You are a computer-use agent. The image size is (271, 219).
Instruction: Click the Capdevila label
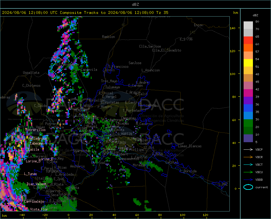pos(89,70)
